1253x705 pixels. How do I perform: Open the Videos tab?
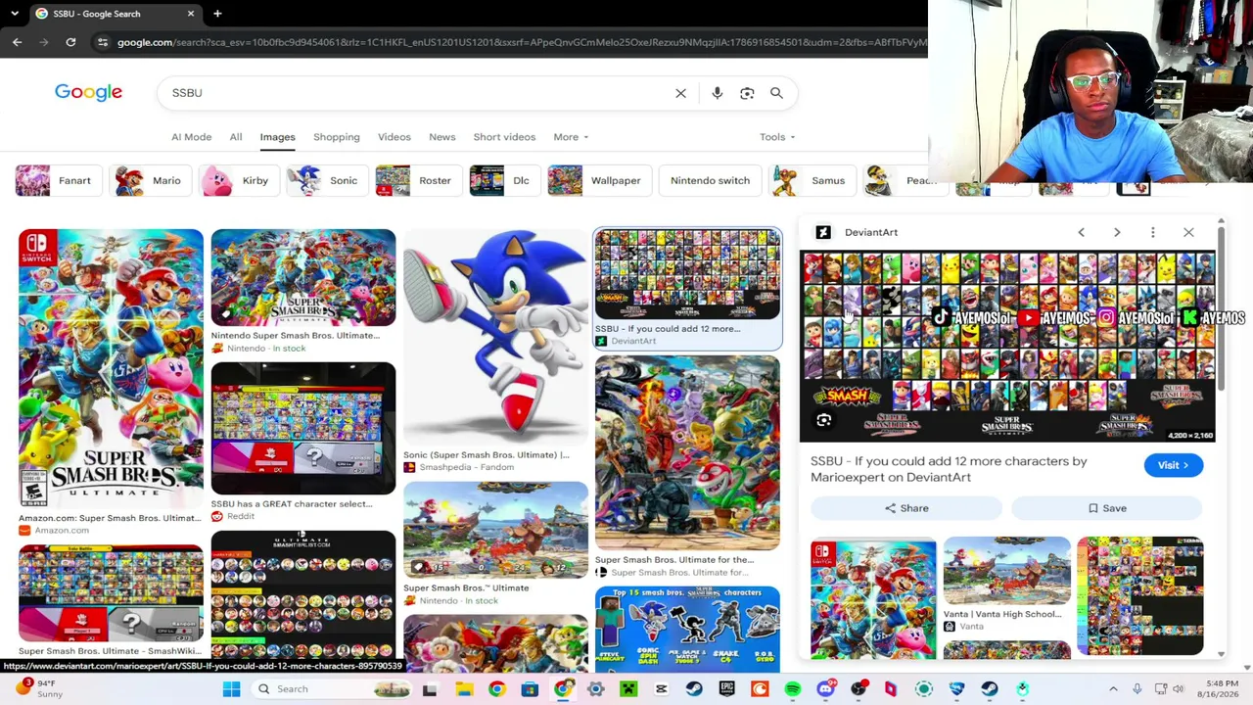tap(394, 137)
